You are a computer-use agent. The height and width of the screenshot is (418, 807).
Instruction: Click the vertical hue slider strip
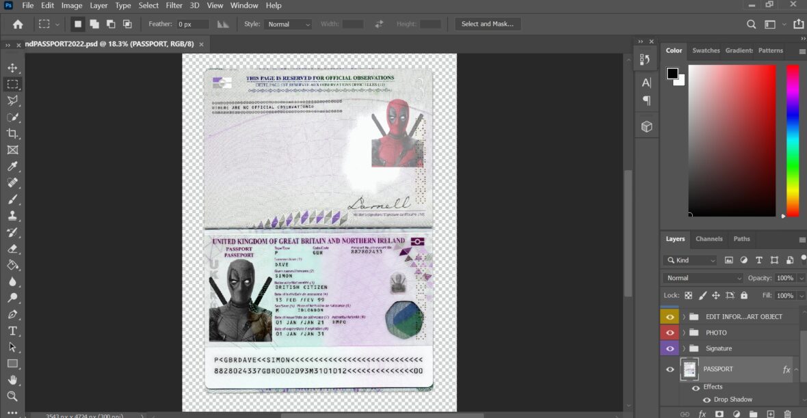tap(793, 141)
